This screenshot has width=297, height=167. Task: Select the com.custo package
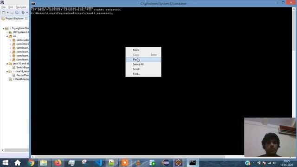tap(23, 40)
